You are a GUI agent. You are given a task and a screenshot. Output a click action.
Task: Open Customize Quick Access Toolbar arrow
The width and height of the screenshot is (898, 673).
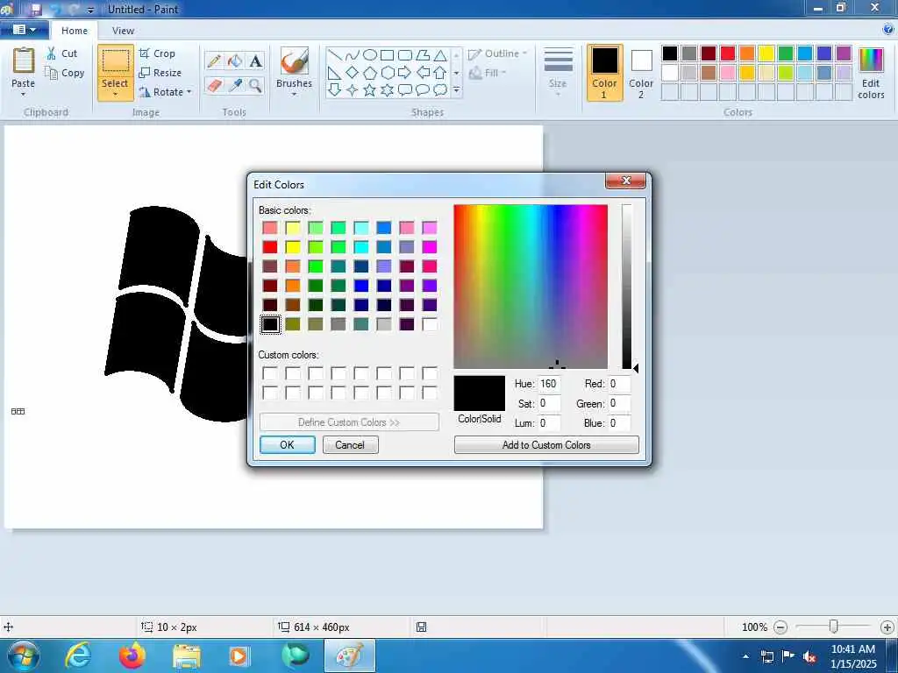tap(90, 10)
